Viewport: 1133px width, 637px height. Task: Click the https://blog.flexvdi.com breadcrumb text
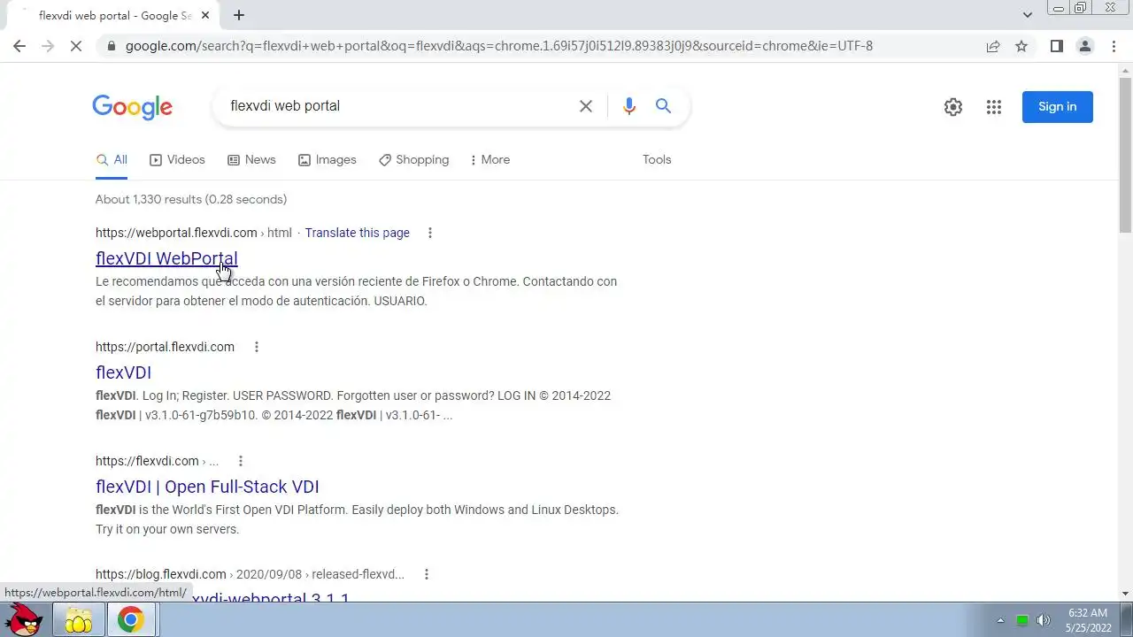[161, 574]
